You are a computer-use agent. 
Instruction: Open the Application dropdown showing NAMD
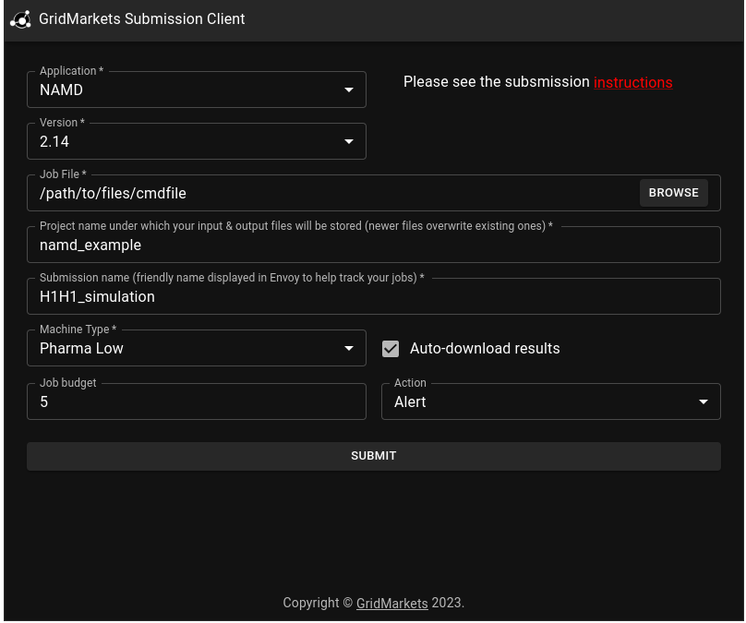pos(197,90)
